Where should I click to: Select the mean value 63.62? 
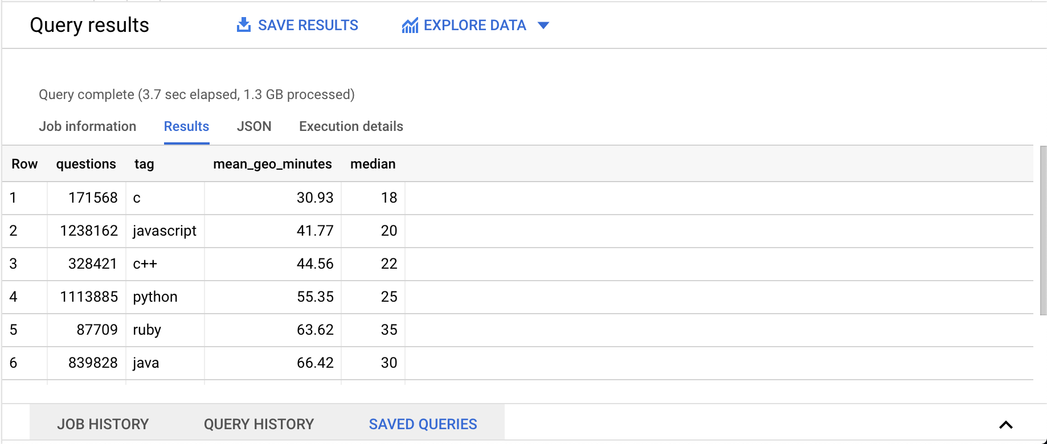pyautogui.click(x=273, y=330)
